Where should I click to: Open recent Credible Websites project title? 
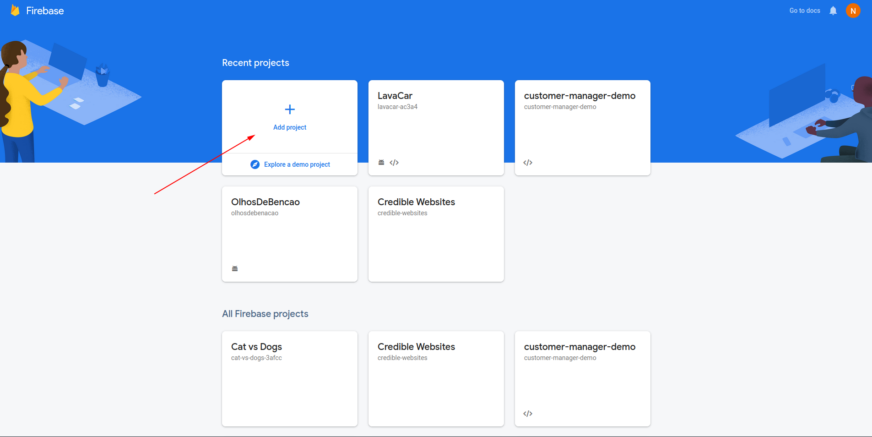pyautogui.click(x=416, y=202)
